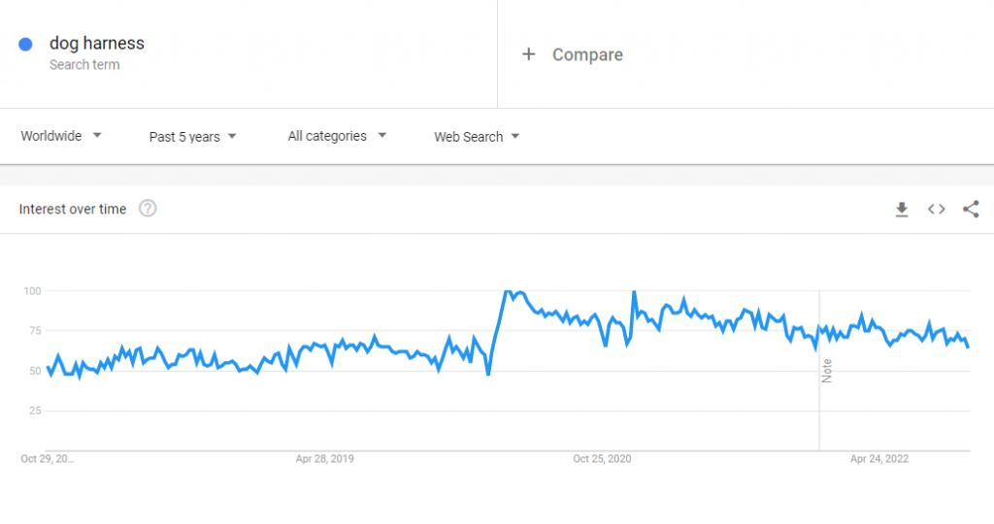Viewport: 994px width, 524px height.
Task: Click the 100 value on the y-axis
Action: point(32,291)
